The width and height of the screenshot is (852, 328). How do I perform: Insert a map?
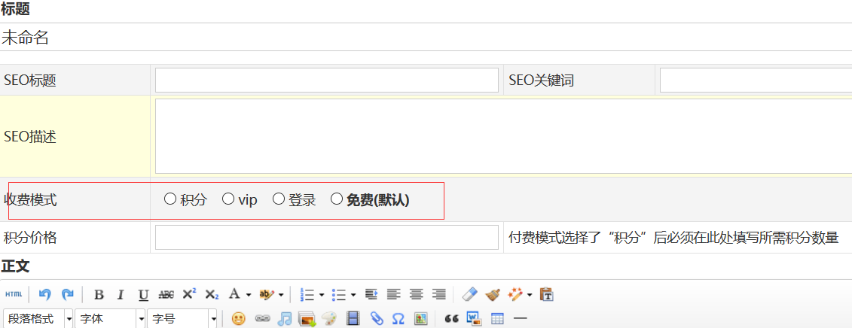(x=420, y=318)
